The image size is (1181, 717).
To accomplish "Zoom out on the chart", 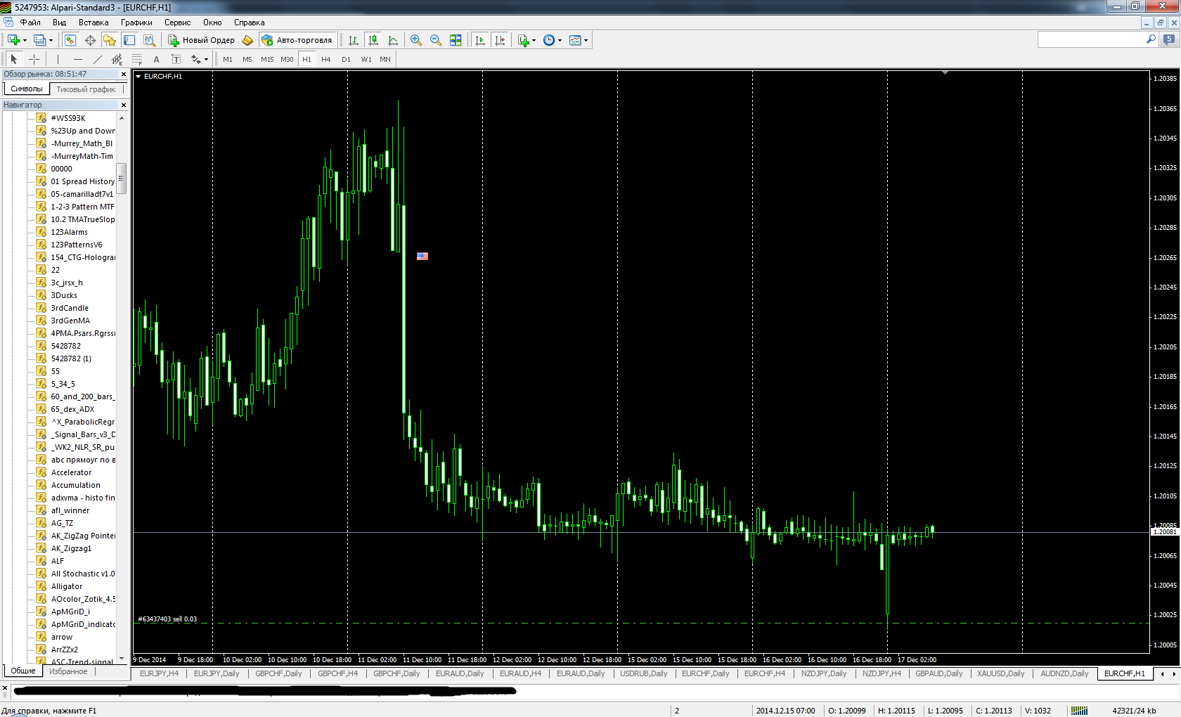I will [436, 40].
